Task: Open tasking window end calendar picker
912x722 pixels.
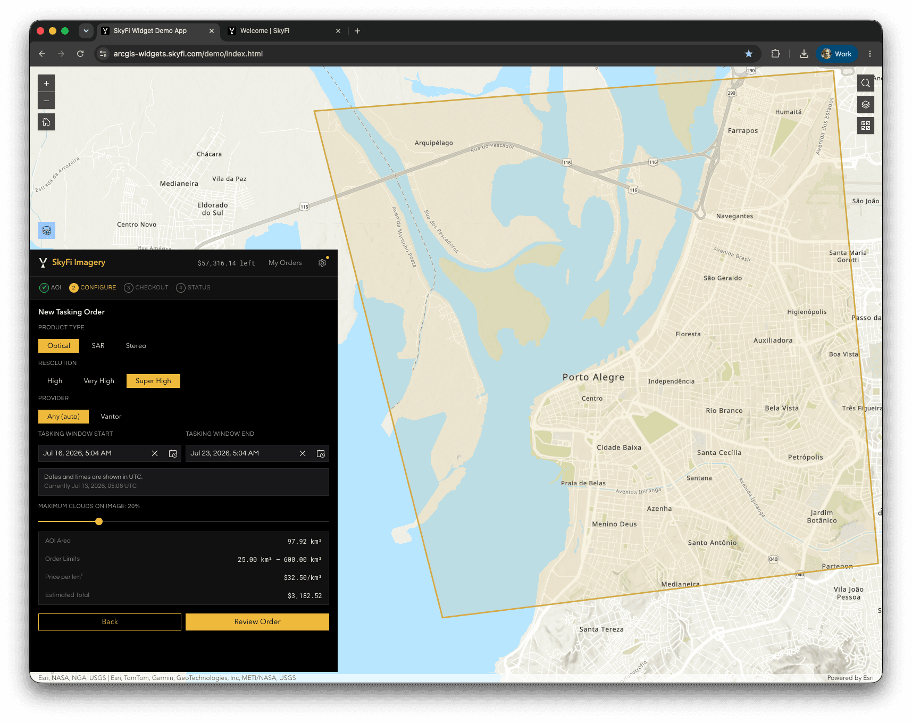Action: click(x=321, y=453)
